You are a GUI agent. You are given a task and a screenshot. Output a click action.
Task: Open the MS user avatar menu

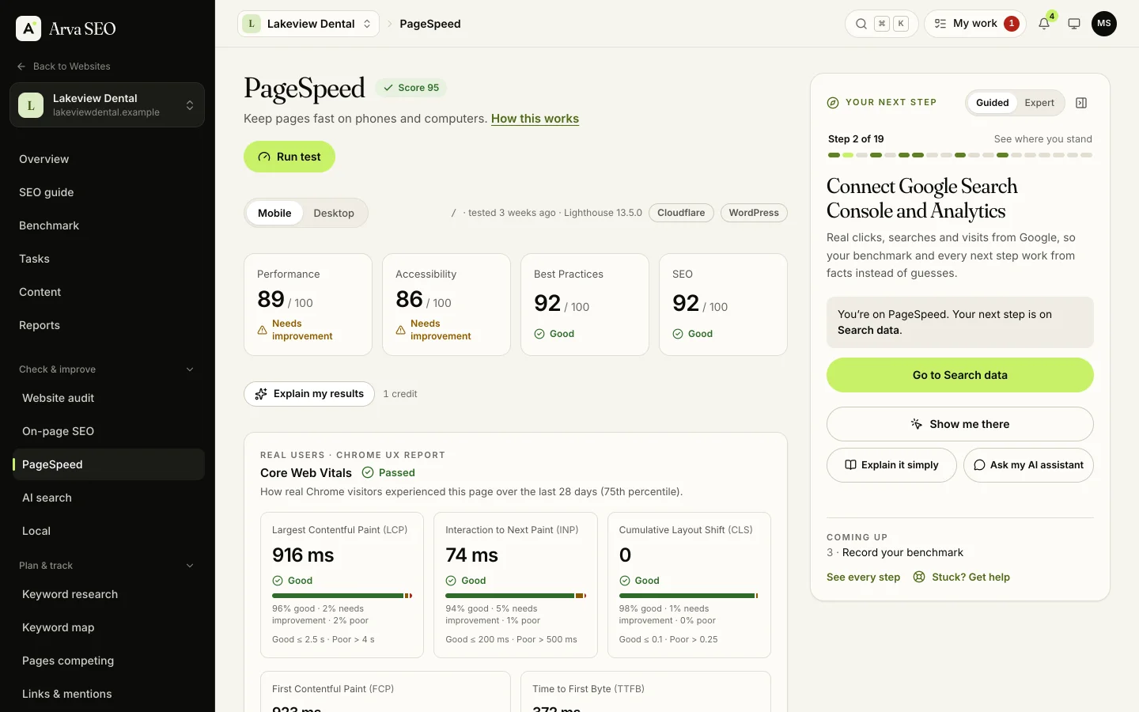pos(1104,24)
